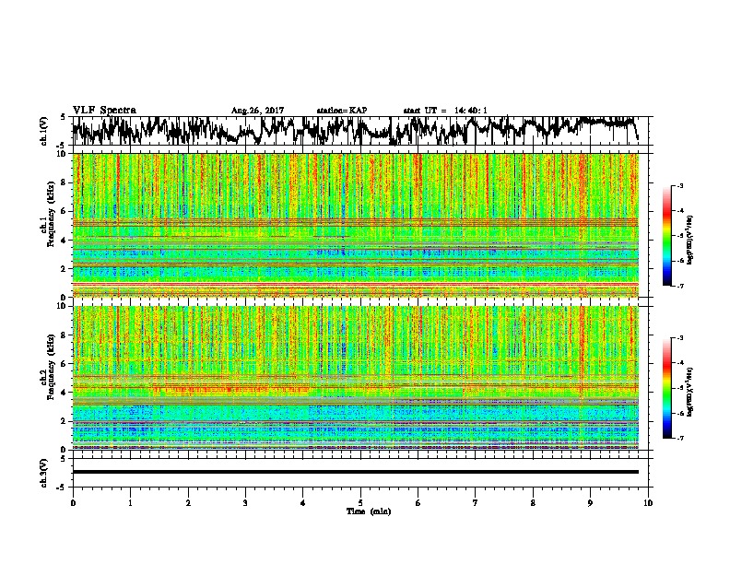The height and width of the screenshot is (564, 730).
Task: Click the number "8" on the time axis
Action: [x=533, y=503]
